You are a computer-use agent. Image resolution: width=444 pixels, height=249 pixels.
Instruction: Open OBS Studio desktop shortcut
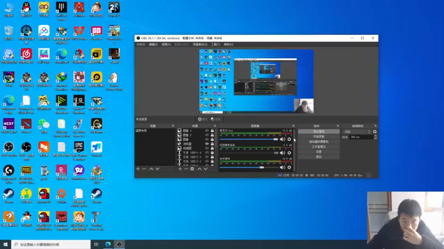(x=9, y=149)
